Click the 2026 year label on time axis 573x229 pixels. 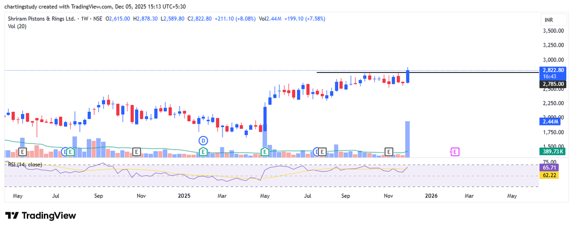click(431, 196)
